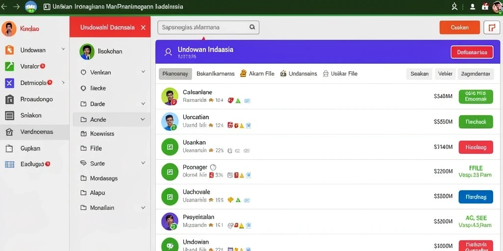The height and width of the screenshot is (251, 503).
Task: Click the red Dedueanarise button
Action: pos(472,52)
